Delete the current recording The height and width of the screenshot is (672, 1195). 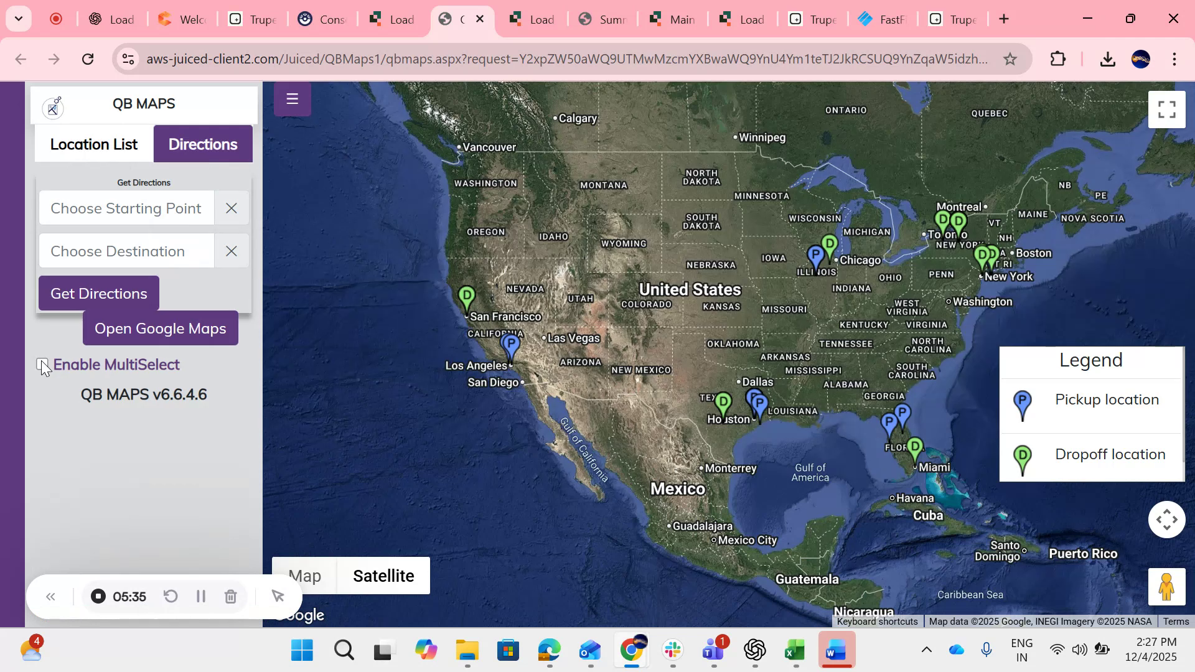click(x=231, y=596)
